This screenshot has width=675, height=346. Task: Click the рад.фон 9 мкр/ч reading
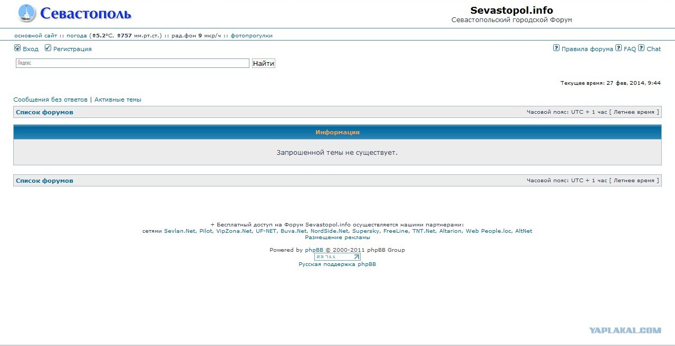[x=197, y=36]
